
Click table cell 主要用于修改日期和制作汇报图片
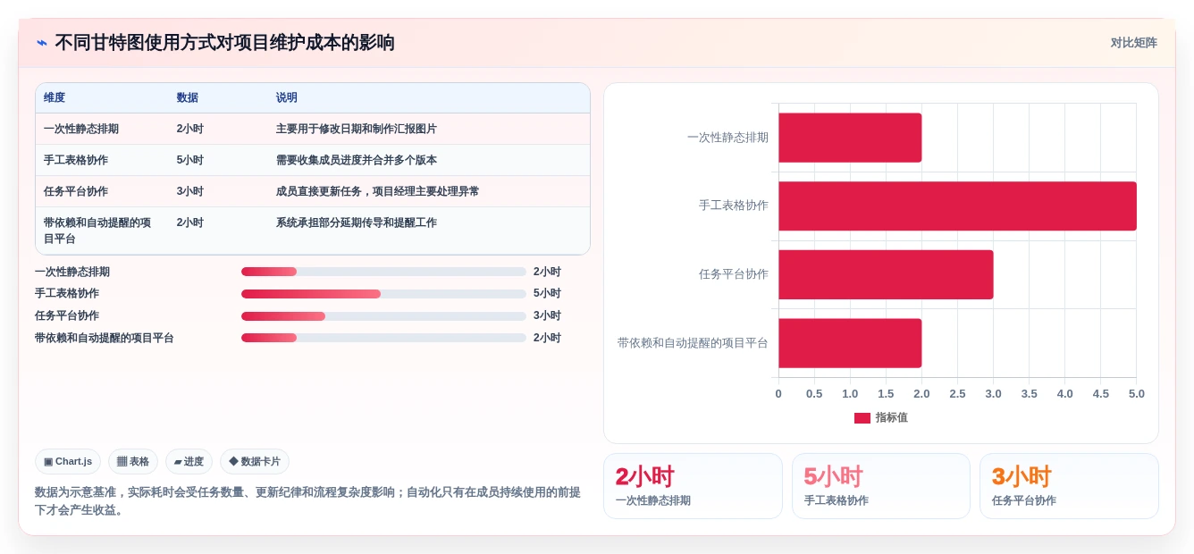[357, 129]
